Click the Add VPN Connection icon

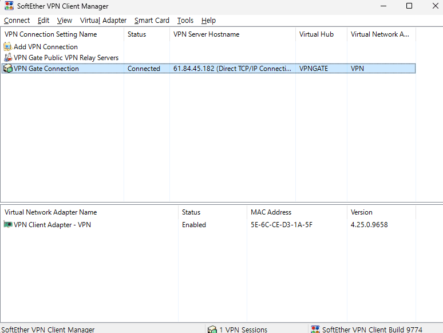(8, 47)
